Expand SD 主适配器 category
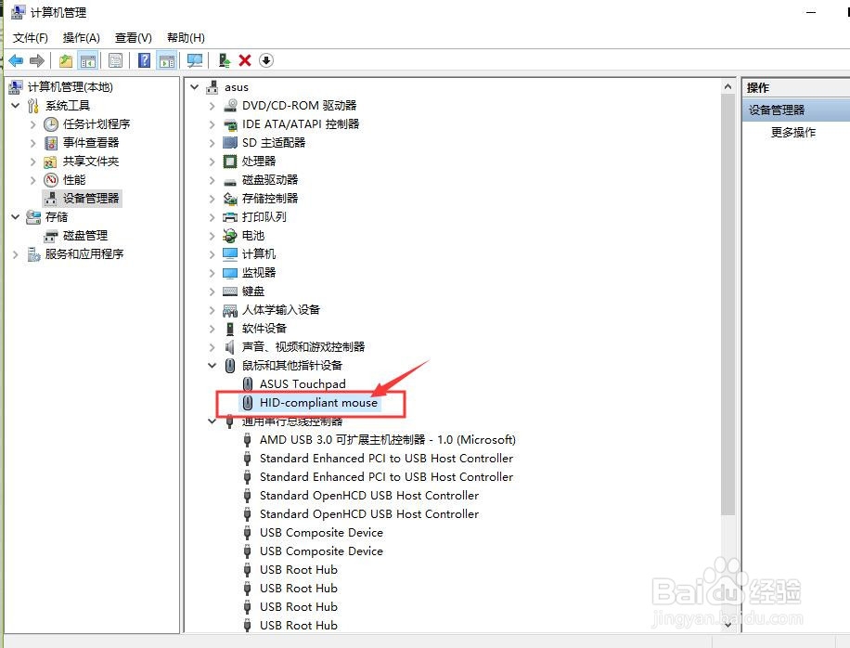 coord(212,143)
